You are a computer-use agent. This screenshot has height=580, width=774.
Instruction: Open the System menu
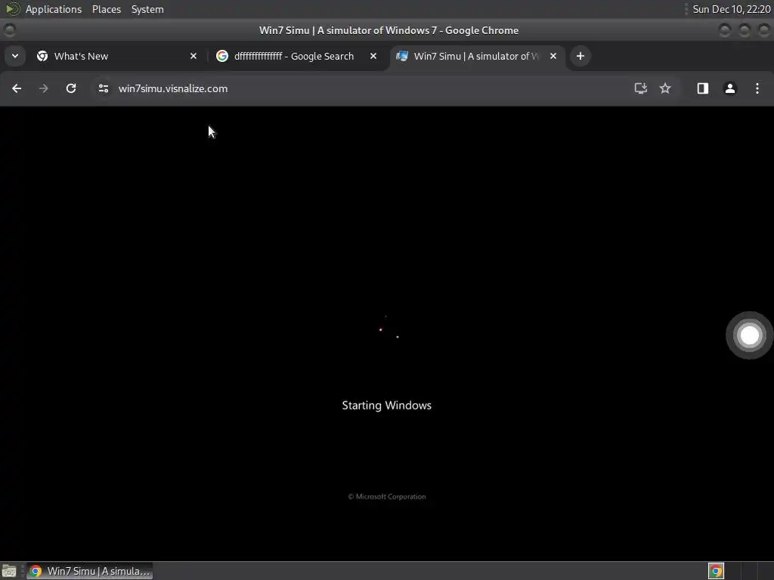(x=147, y=9)
